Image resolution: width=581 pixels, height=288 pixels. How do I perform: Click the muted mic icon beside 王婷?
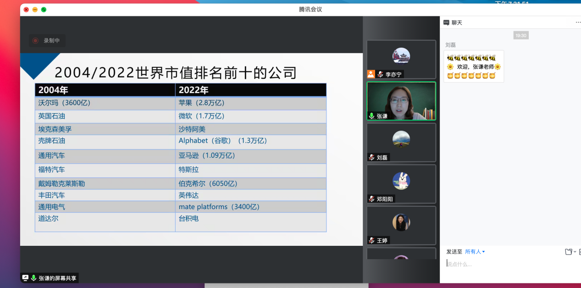[x=372, y=240]
